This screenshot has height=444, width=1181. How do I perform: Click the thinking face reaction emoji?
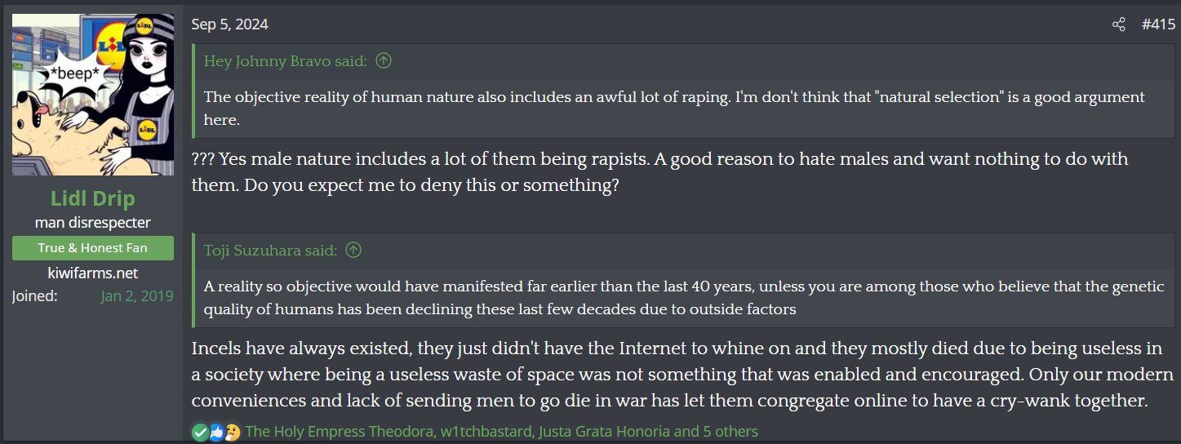pyautogui.click(x=233, y=432)
